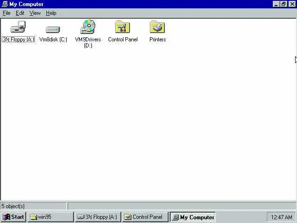
Task: Close the My Computer window
Action: [292, 4]
